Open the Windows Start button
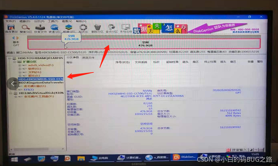 (x=14, y=159)
